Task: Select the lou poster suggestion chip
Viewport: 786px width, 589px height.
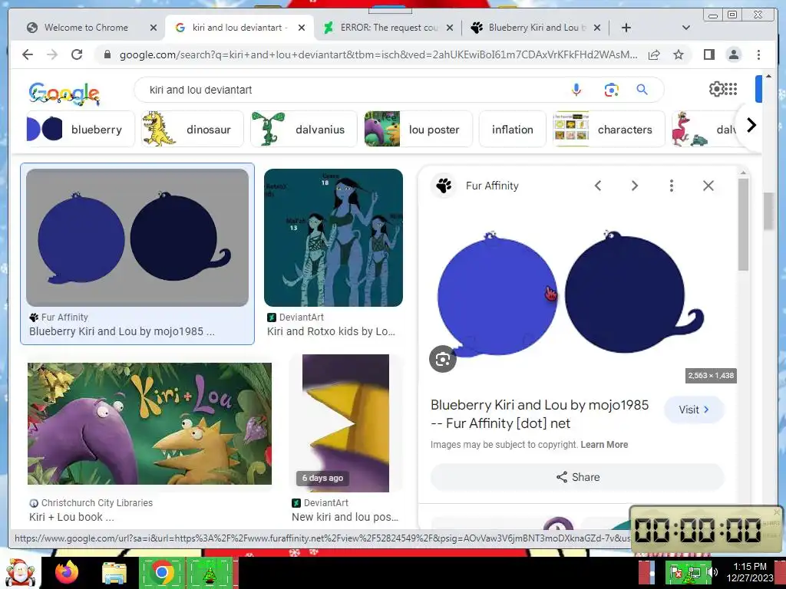Action: tap(418, 129)
